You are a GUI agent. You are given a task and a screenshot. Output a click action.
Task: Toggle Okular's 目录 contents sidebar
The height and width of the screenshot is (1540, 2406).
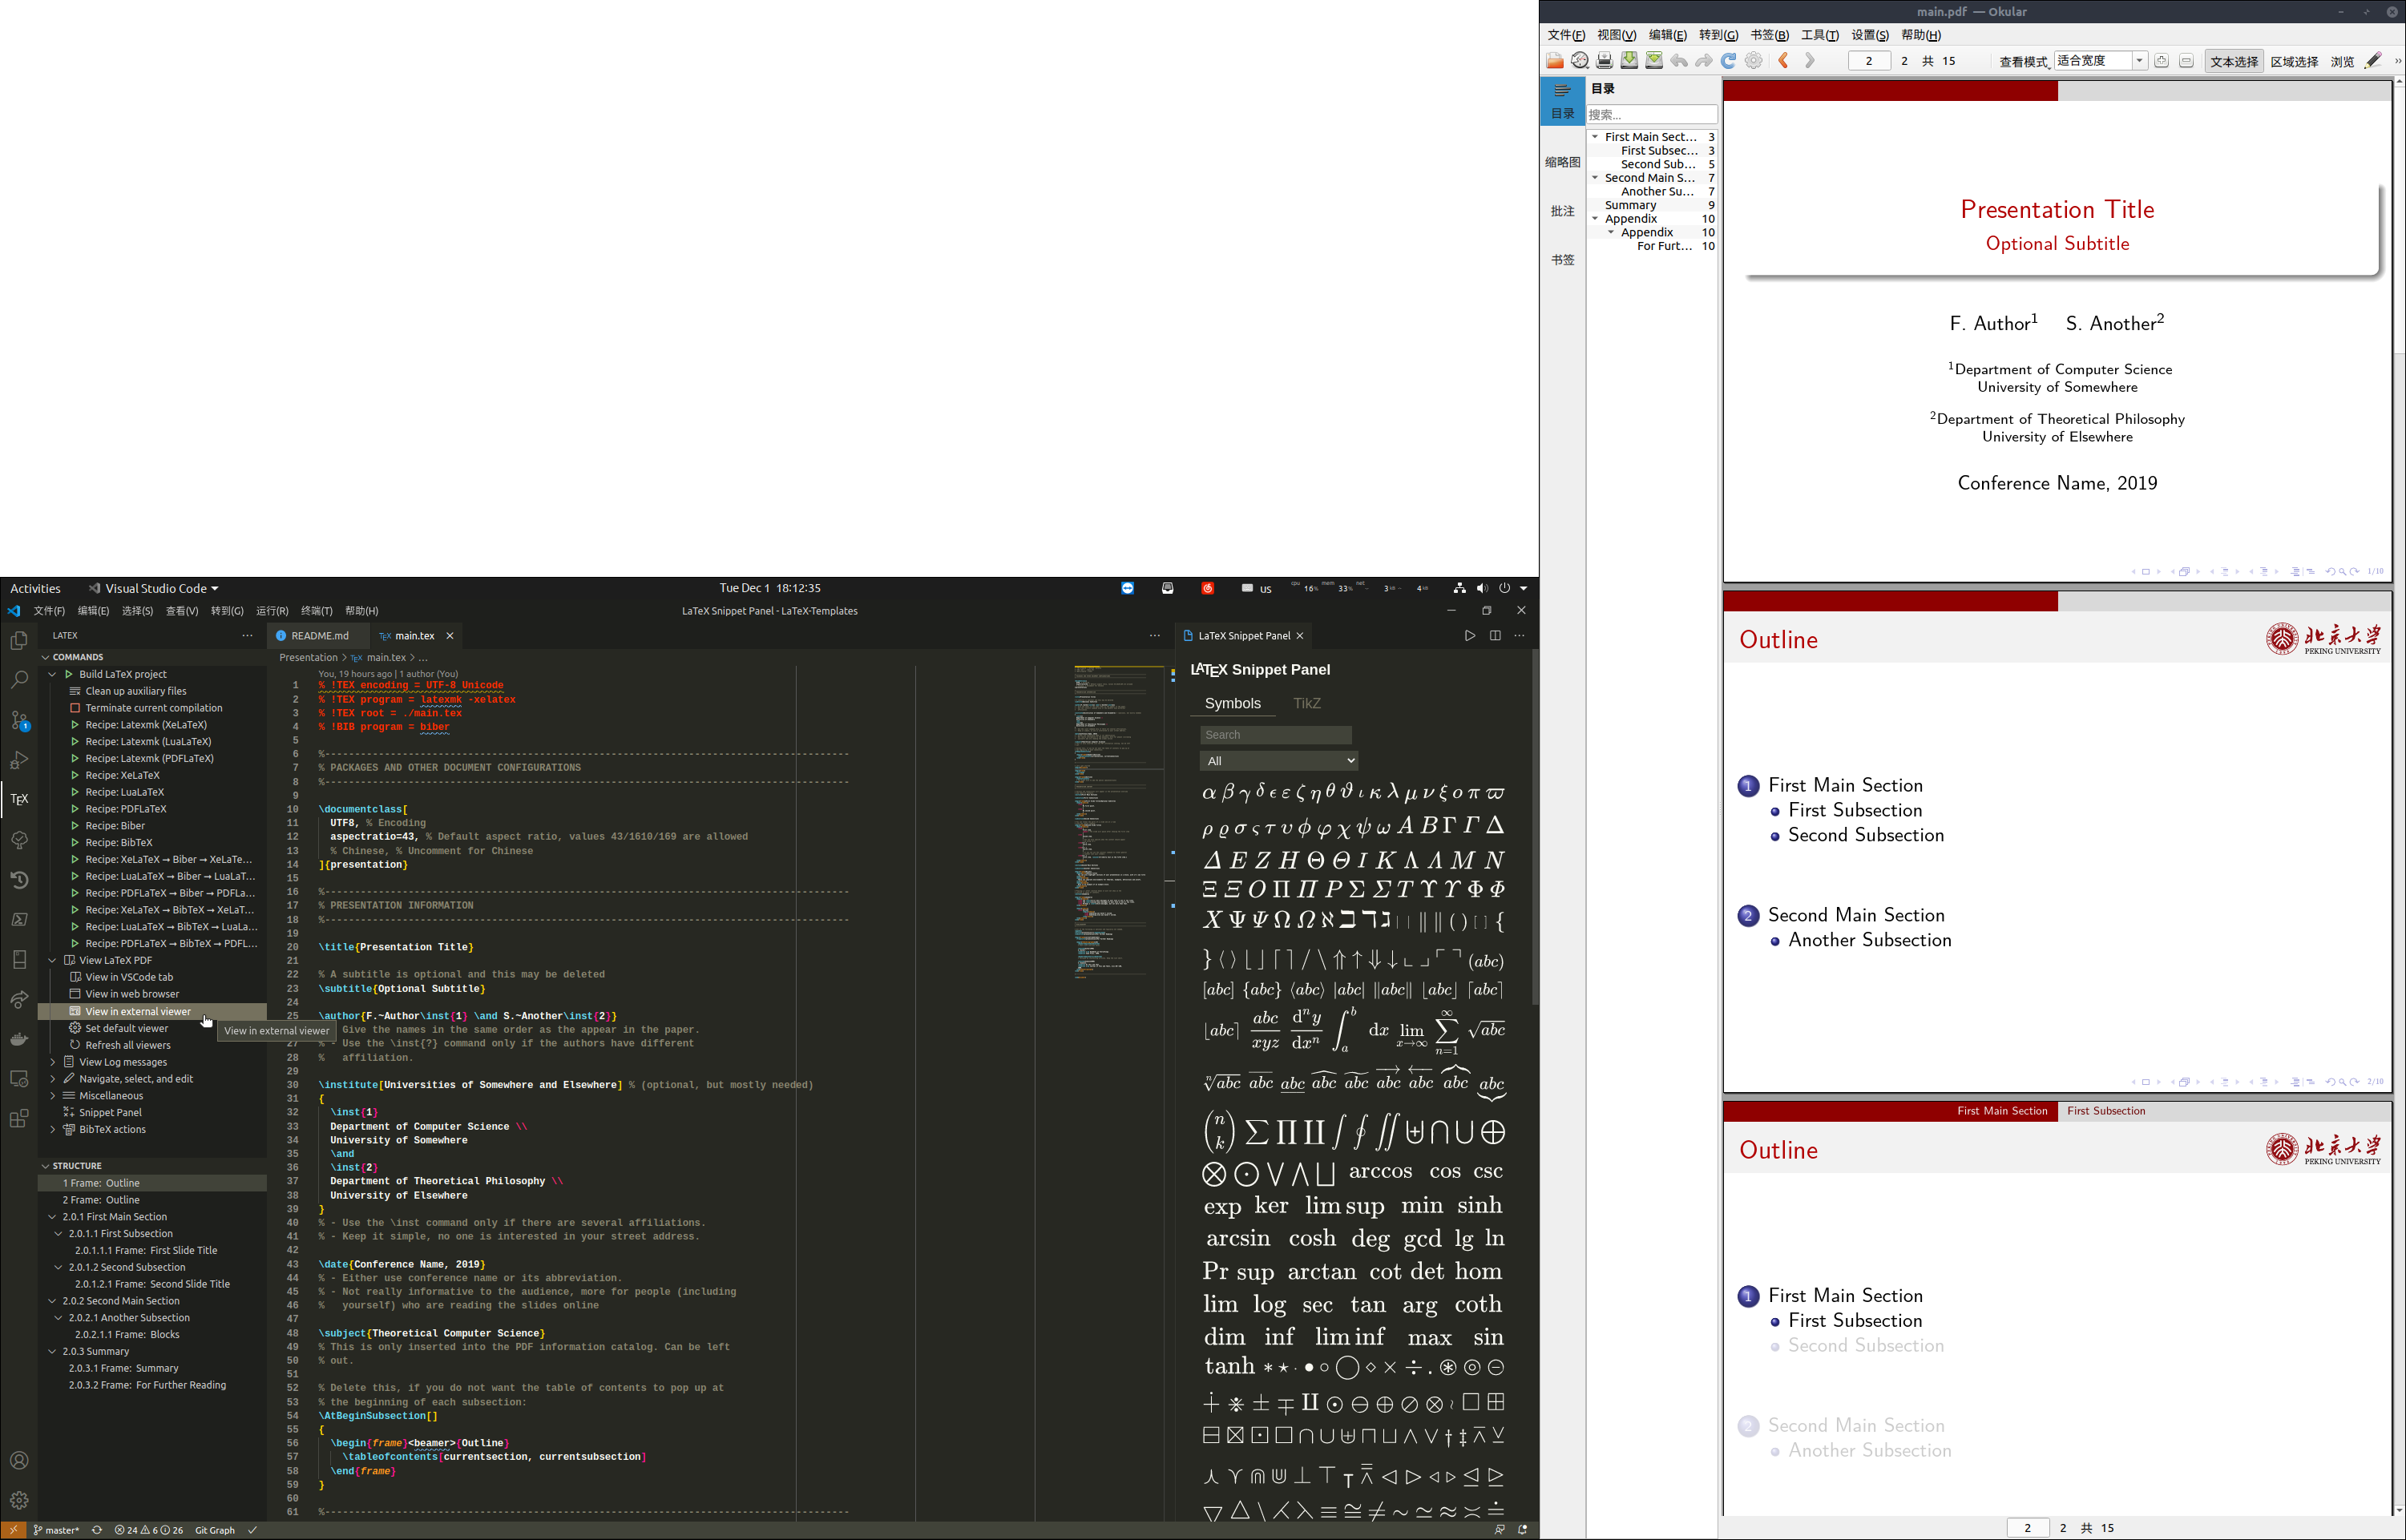pyautogui.click(x=1562, y=101)
